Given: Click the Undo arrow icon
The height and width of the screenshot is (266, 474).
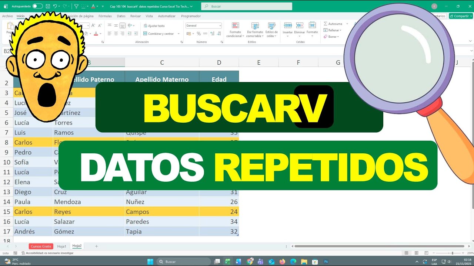Looking at the screenshot, I should point(55,6).
